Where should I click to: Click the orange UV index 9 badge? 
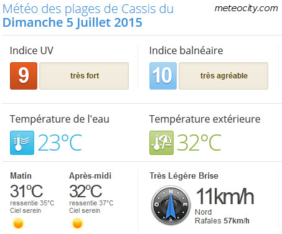[x=24, y=76]
